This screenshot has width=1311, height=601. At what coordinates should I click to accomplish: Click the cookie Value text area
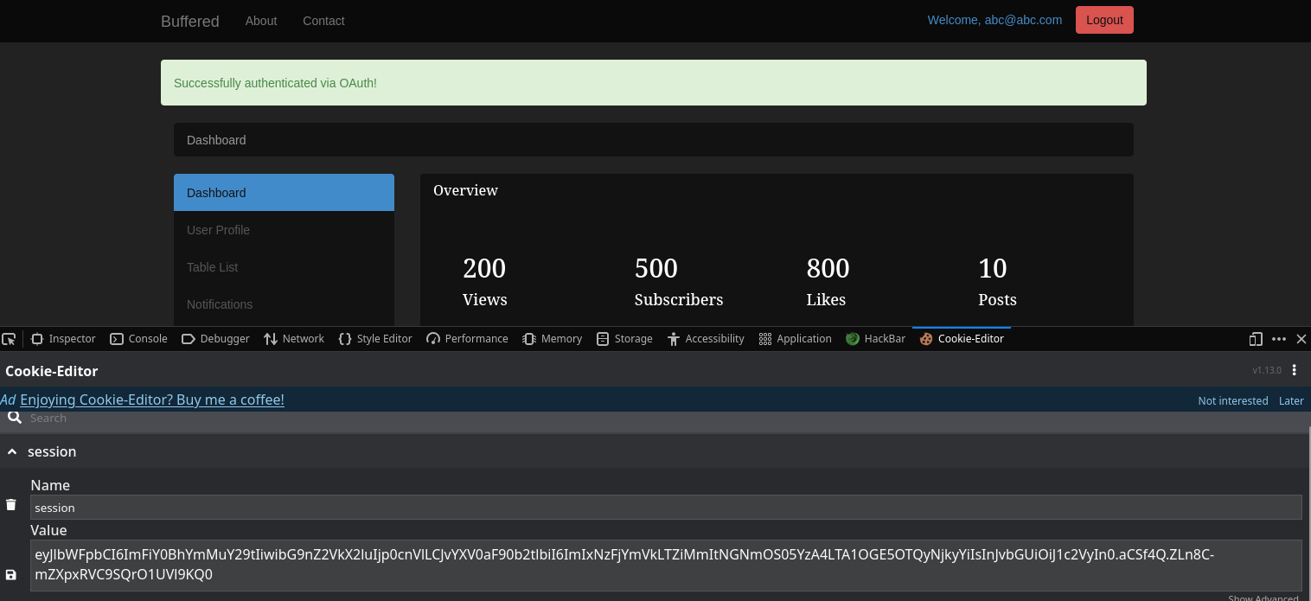point(665,565)
